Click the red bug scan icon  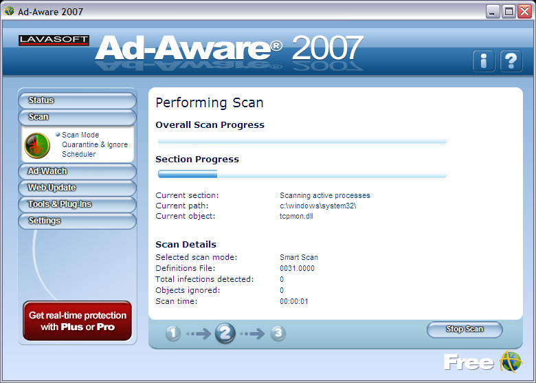pyautogui.click(x=37, y=145)
